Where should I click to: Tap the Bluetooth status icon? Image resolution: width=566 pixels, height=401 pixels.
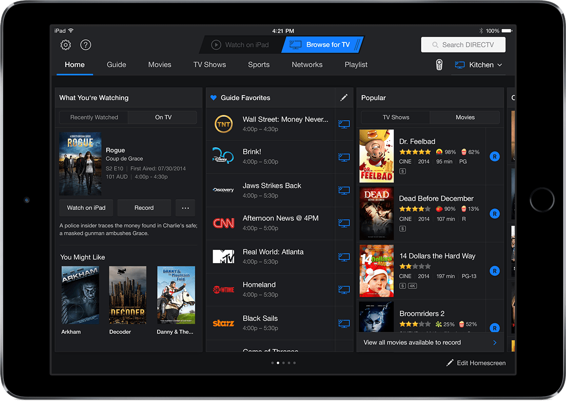tap(481, 31)
